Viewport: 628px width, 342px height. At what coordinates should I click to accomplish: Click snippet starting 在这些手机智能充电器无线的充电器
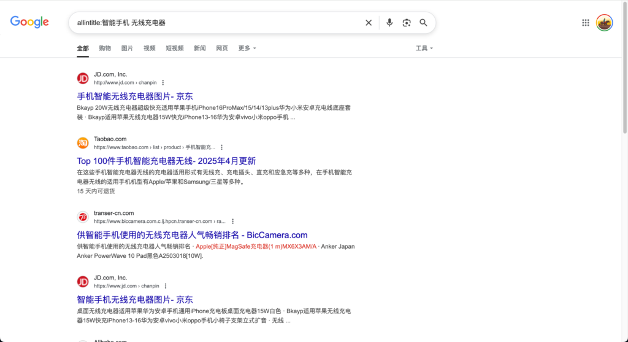pyautogui.click(x=214, y=177)
